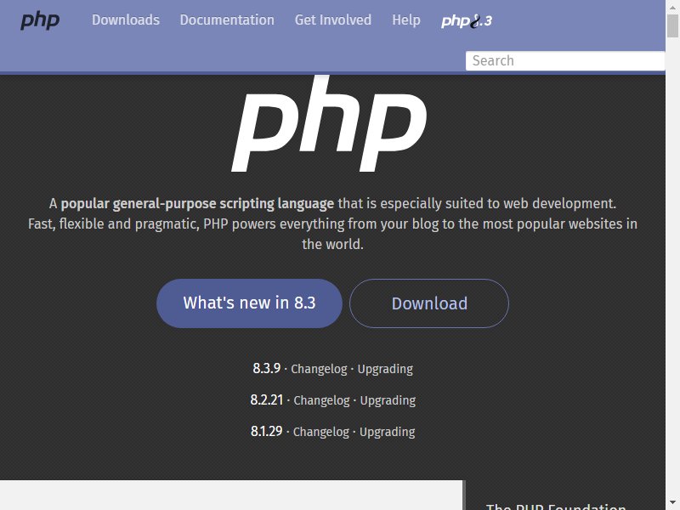Click the php logo in navbar
Image resolution: width=680 pixels, height=510 pixels.
(40, 20)
